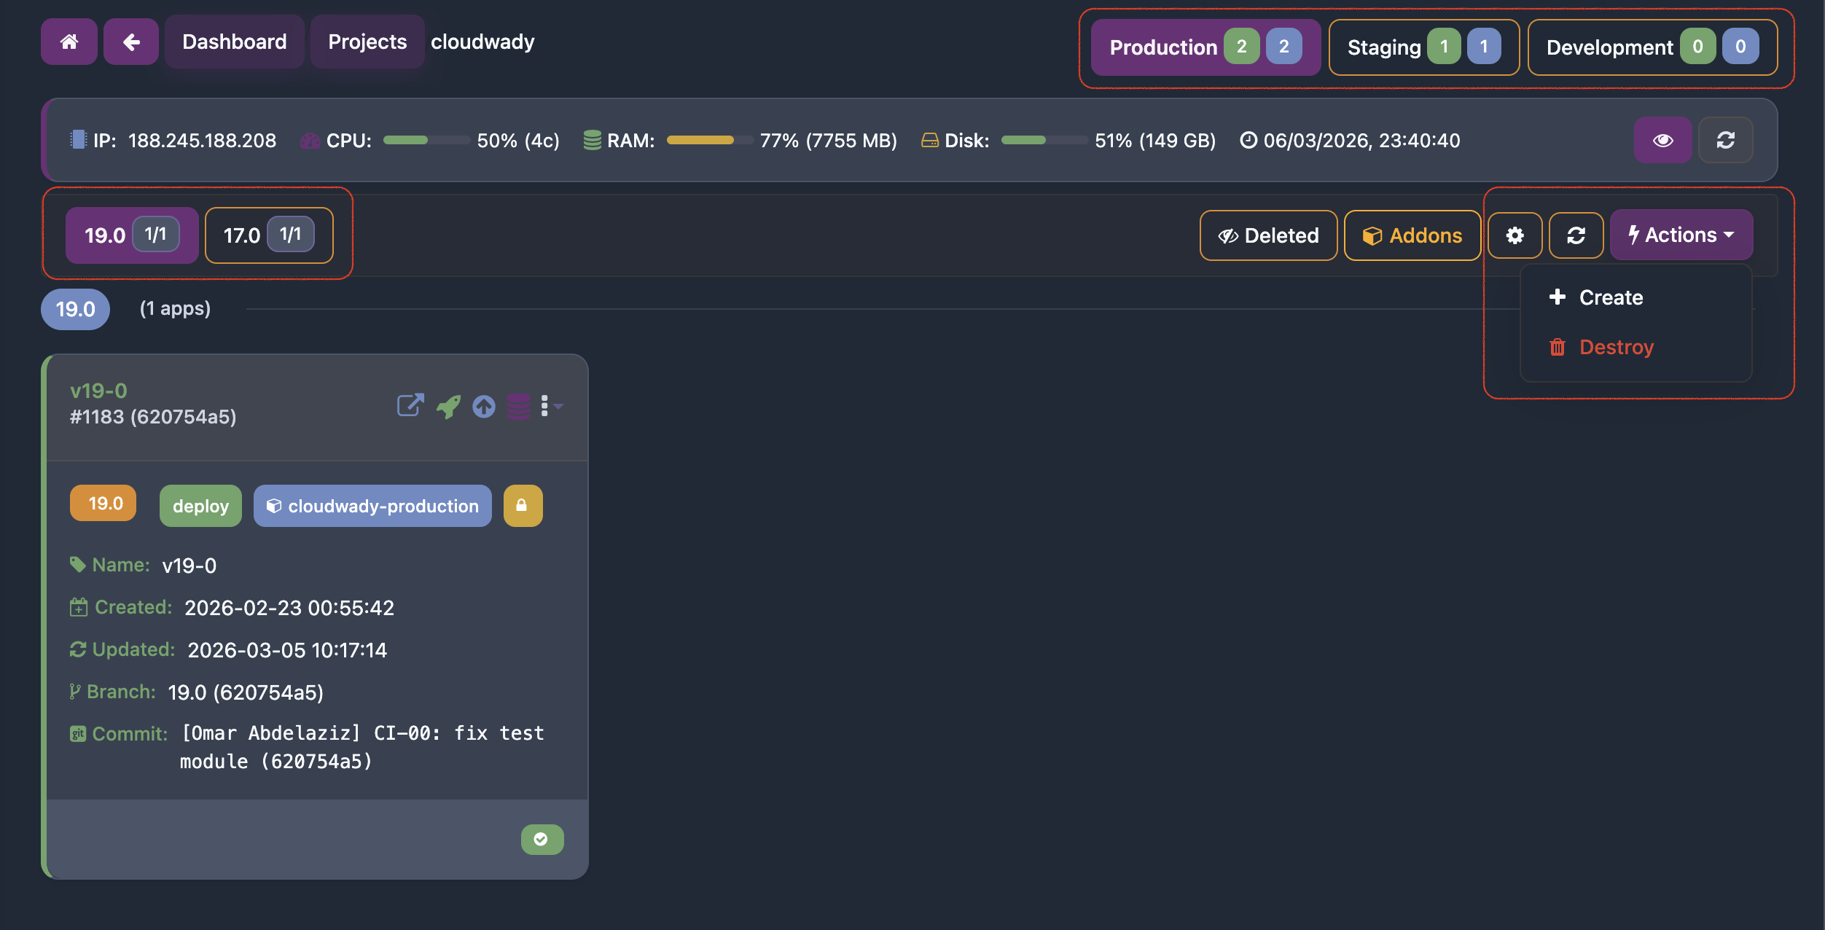Toggle showing Deleted apps

click(x=1268, y=235)
